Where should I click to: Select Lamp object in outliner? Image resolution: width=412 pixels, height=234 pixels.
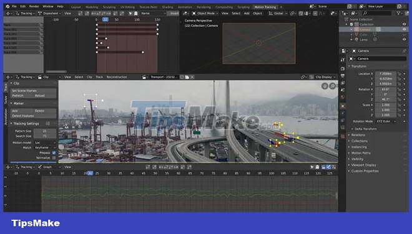pyautogui.click(x=364, y=40)
